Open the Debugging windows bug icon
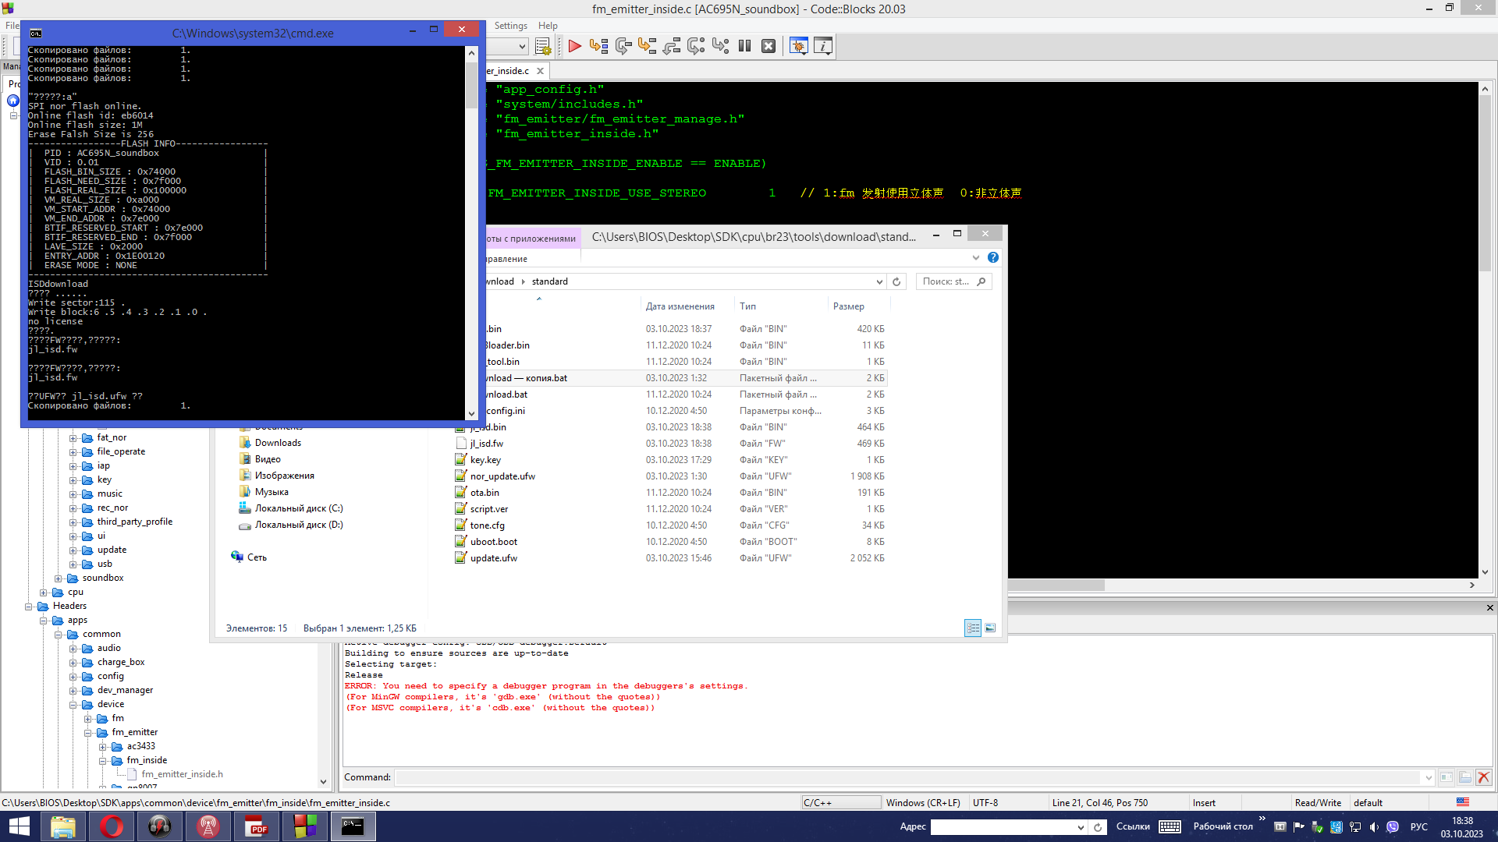This screenshot has width=1498, height=842. click(x=798, y=46)
